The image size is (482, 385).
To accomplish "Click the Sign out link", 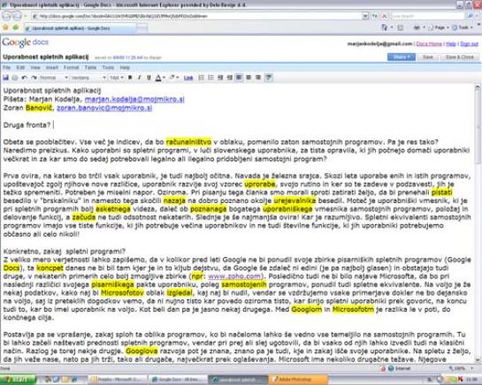I will pos(469,44).
